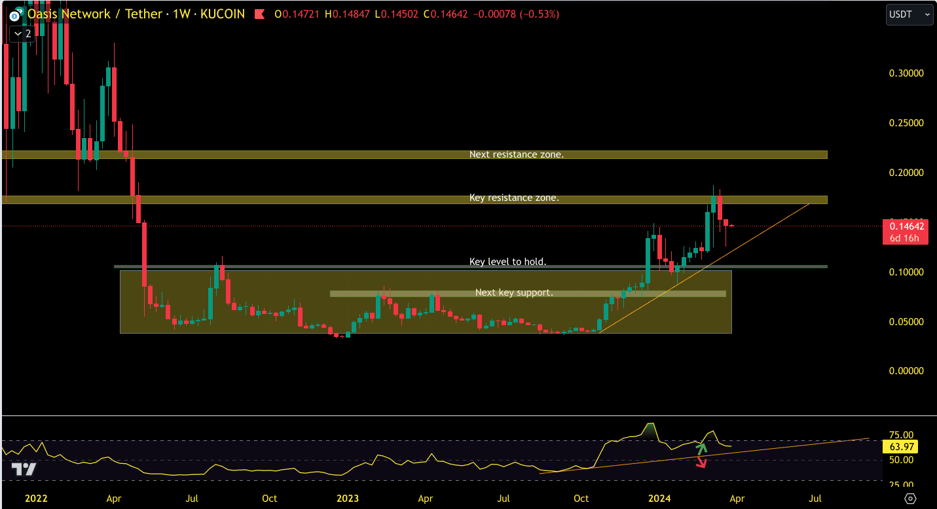
Task: Click the 50.00 RSI scale label
Action: 902,460
